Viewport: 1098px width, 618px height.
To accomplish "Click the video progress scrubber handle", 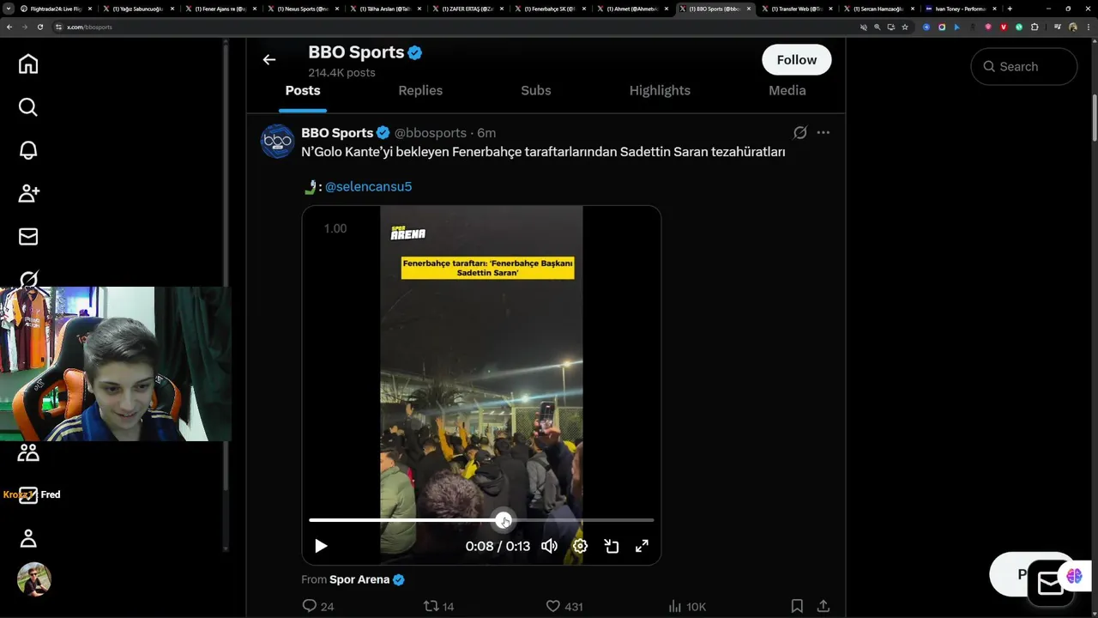I will (x=504, y=520).
